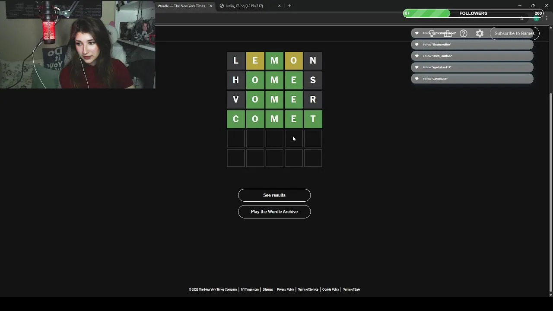553x311 pixels.
Task: Open Chrome three-dot menu
Action: 547,18
